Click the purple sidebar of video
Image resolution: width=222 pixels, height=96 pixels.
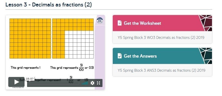pyautogui.click(x=100, y=57)
